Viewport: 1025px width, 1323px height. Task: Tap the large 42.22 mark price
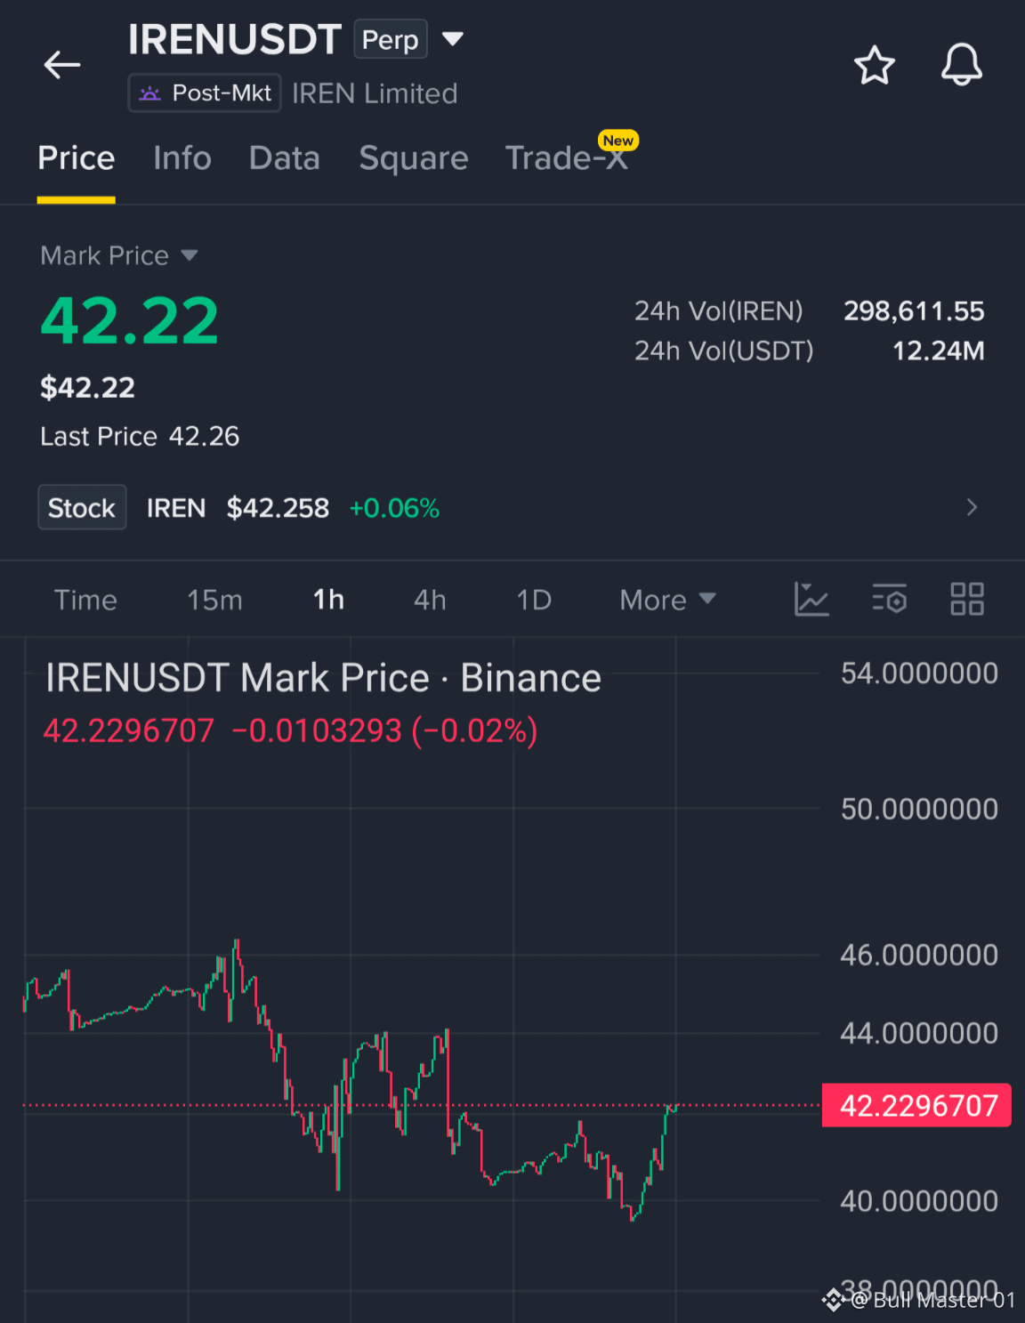click(x=129, y=320)
